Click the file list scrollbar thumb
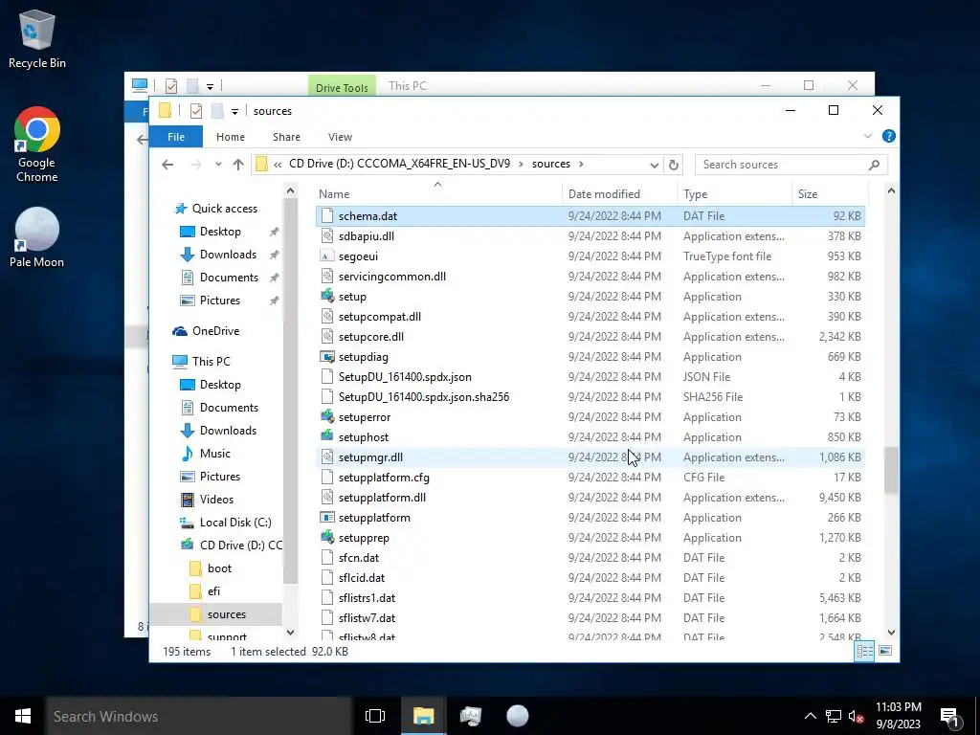This screenshot has width=980, height=735. [x=891, y=470]
